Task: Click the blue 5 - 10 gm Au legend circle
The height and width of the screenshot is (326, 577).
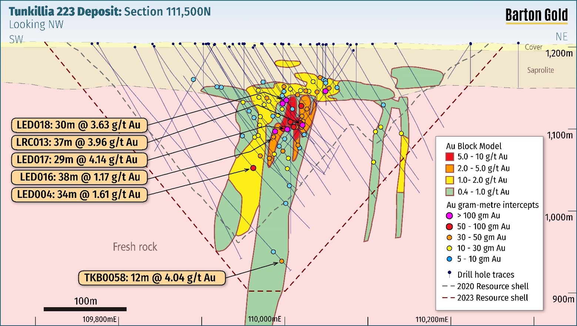Action: point(449,259)
